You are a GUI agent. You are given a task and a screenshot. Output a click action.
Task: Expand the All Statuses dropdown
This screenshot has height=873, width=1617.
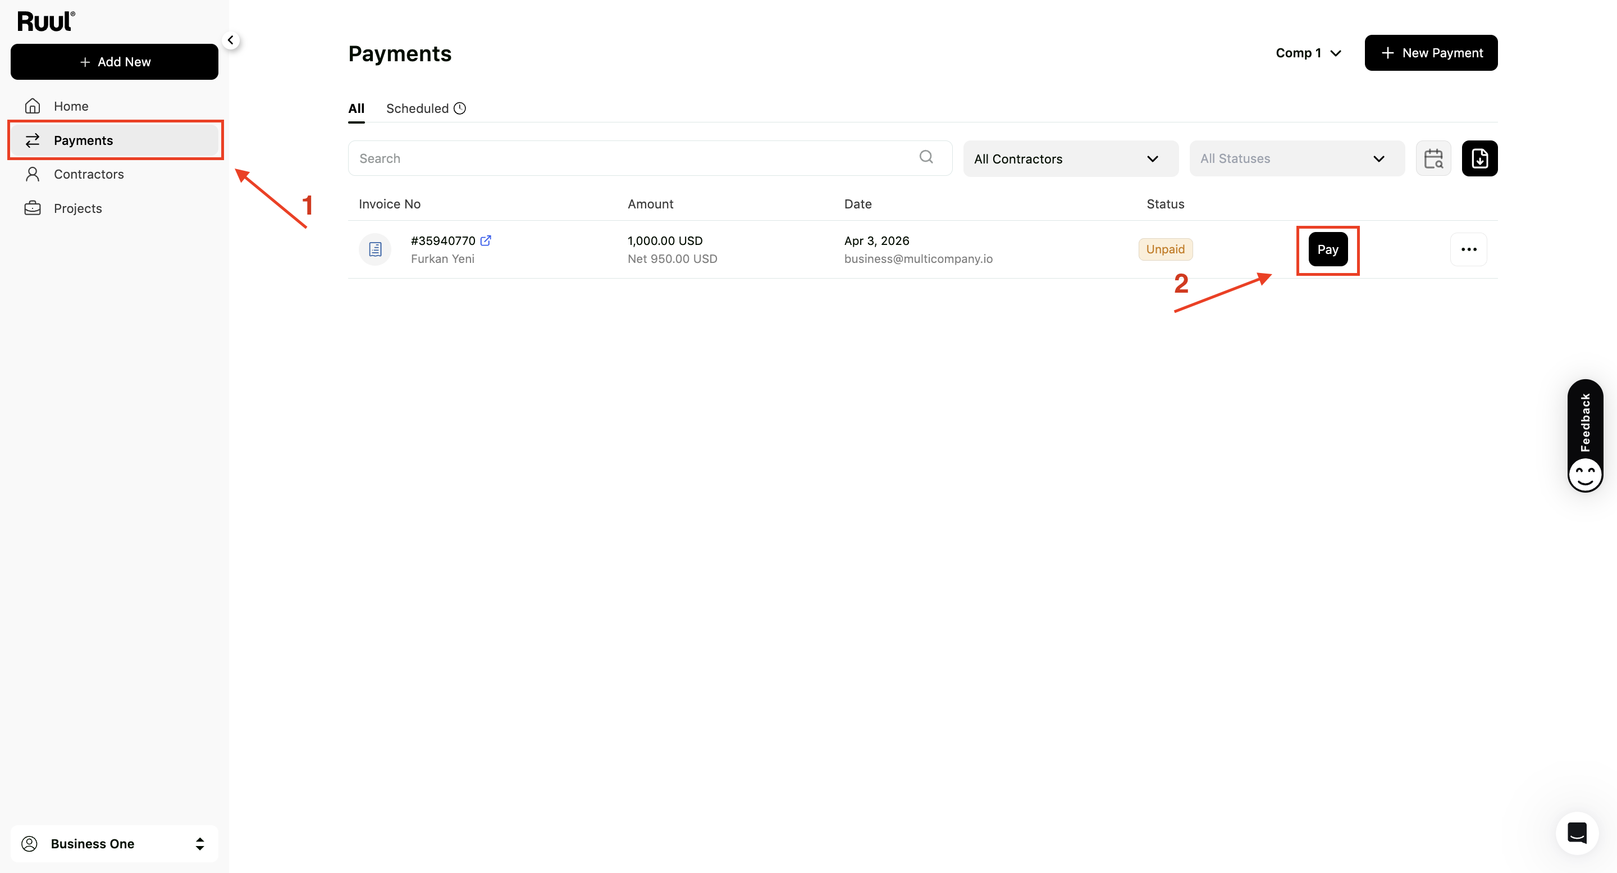(x=1297, y=159)
